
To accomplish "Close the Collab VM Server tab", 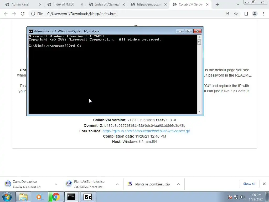I will (207, 4).
